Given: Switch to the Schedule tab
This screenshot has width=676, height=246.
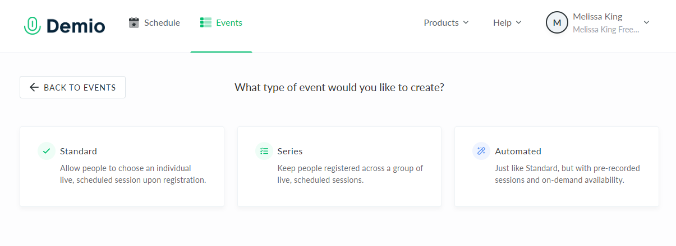Looking at the screenshot, I should [162, 23].
